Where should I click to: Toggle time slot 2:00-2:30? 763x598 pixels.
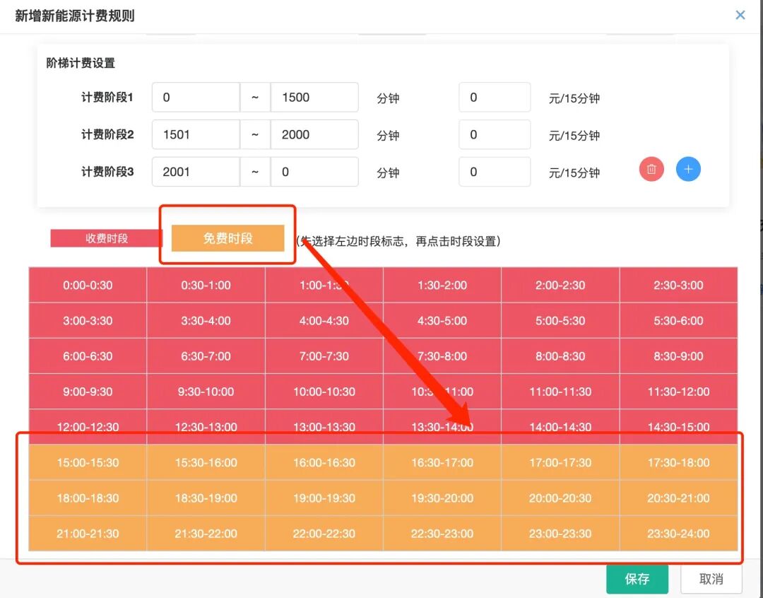pos(560,285)
